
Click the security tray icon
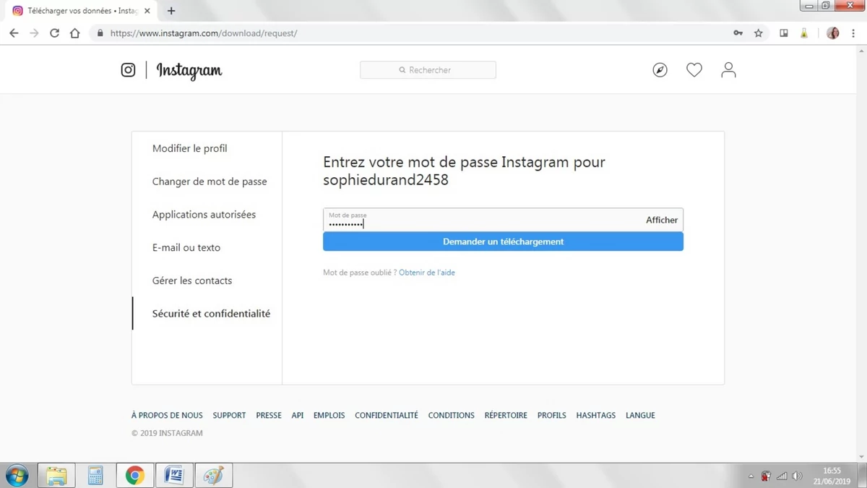766,476
